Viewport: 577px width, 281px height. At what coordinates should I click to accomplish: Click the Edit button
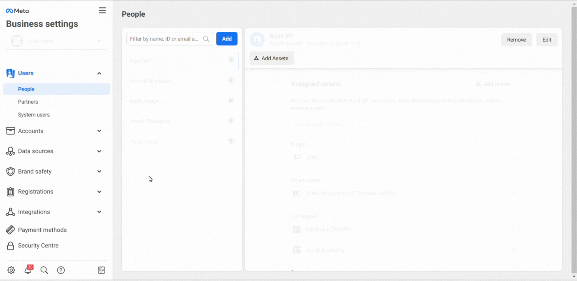(x=547, y=40)
